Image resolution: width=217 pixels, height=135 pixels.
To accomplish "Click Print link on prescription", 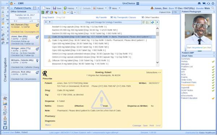I will 152,126.
